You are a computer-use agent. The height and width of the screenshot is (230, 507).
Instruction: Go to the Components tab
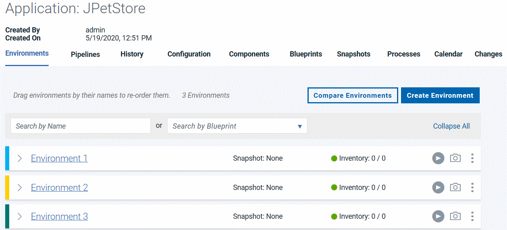(249, 54)
